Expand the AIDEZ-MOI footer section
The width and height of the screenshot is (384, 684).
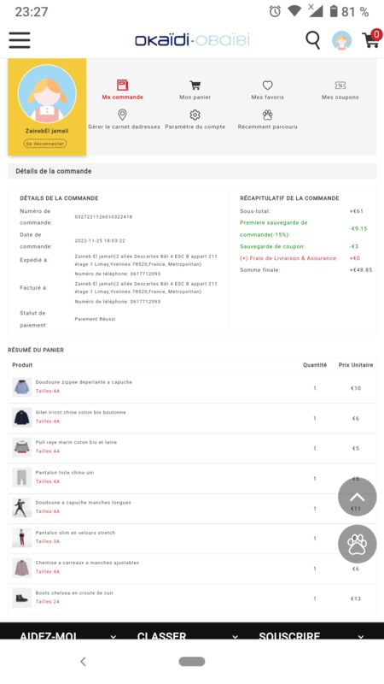68,636
